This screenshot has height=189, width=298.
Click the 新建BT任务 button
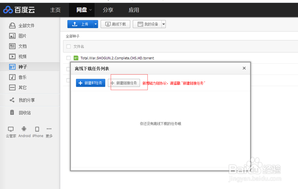coord(90,83)
